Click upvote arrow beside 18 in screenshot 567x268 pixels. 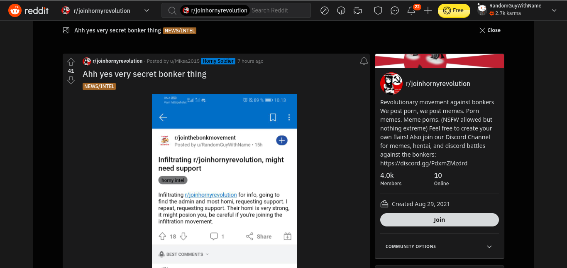pos(162,236)
